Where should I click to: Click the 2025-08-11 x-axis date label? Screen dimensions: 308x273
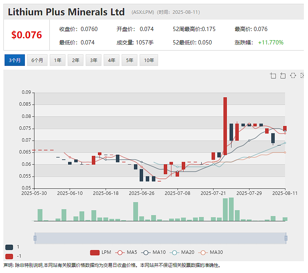(x=285, y=193)
